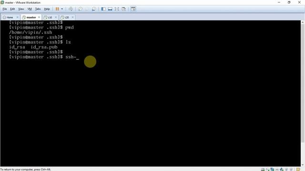Close the c20 tab
The height and width of the screenshot is (171, 305).
pyautogui.click(x=72, y=17)
